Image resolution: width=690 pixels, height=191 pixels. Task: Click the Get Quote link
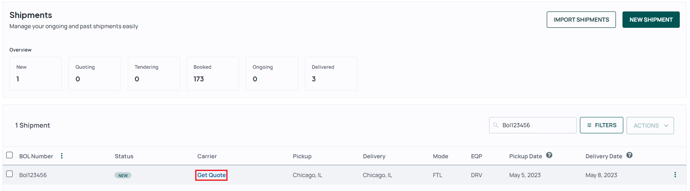tap(211, 175)
